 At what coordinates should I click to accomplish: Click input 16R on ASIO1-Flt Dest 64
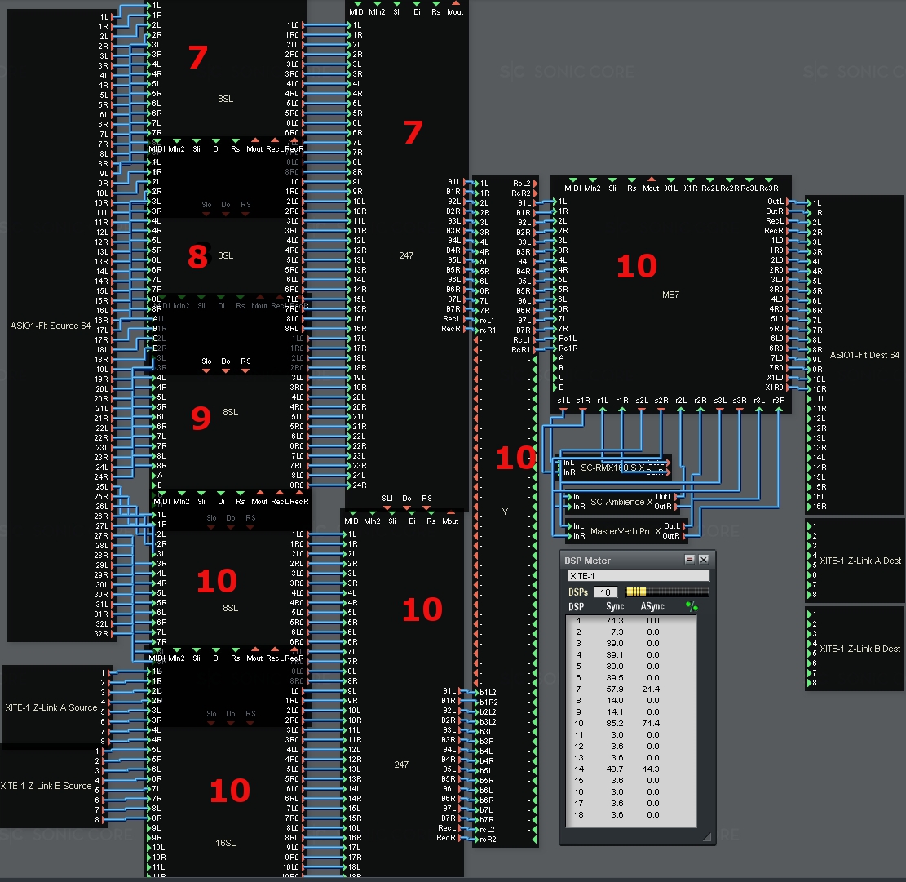pos(809,507)
